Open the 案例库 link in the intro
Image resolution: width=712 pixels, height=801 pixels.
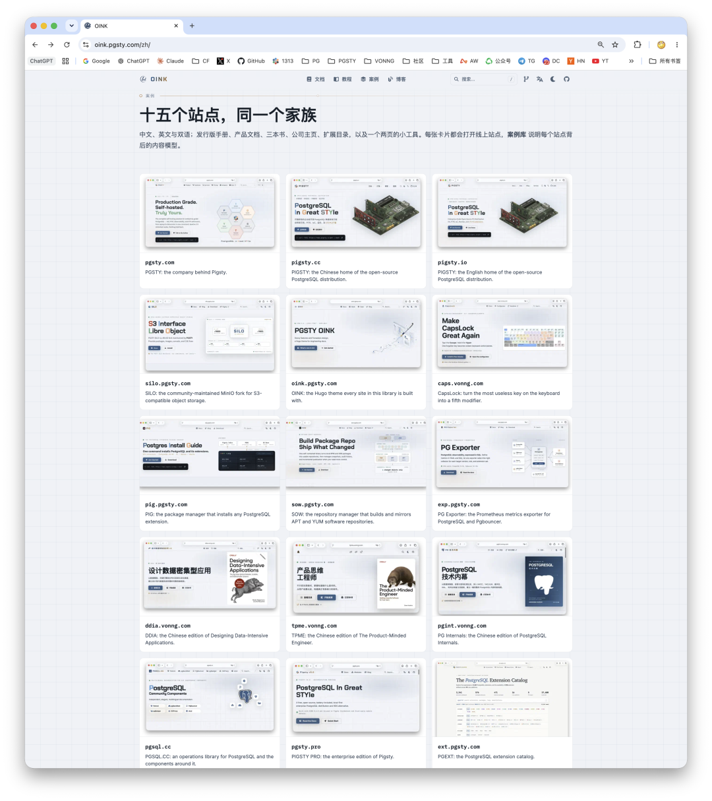(x=516, y=134)
